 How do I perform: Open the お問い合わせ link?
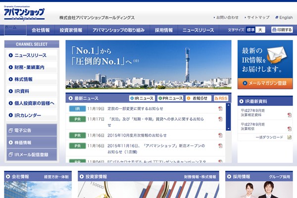tap(227, 17)
